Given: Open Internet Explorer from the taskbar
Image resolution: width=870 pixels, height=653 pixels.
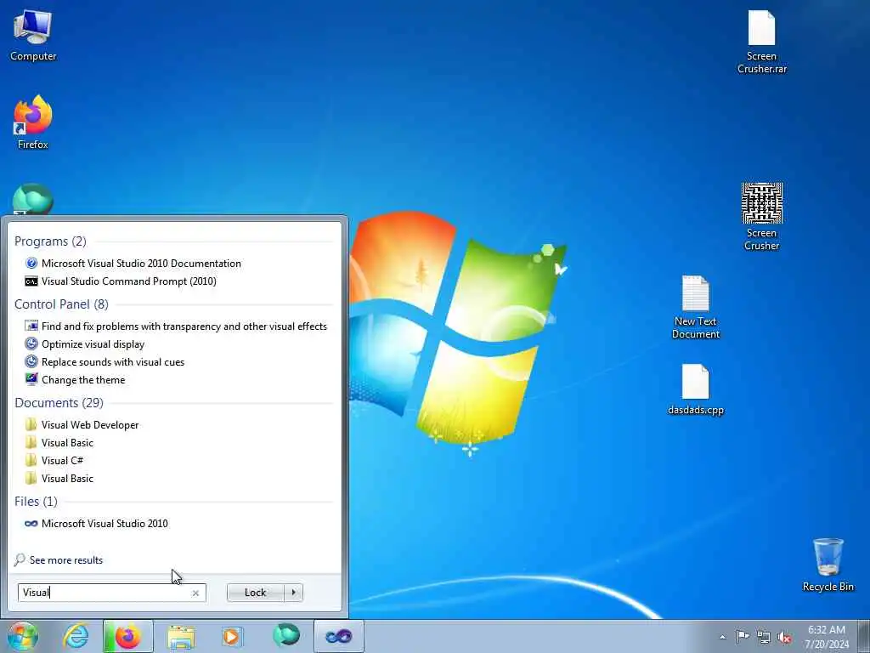Looking at the screenshot, I should pyautogui.click(x=76, y=636).
